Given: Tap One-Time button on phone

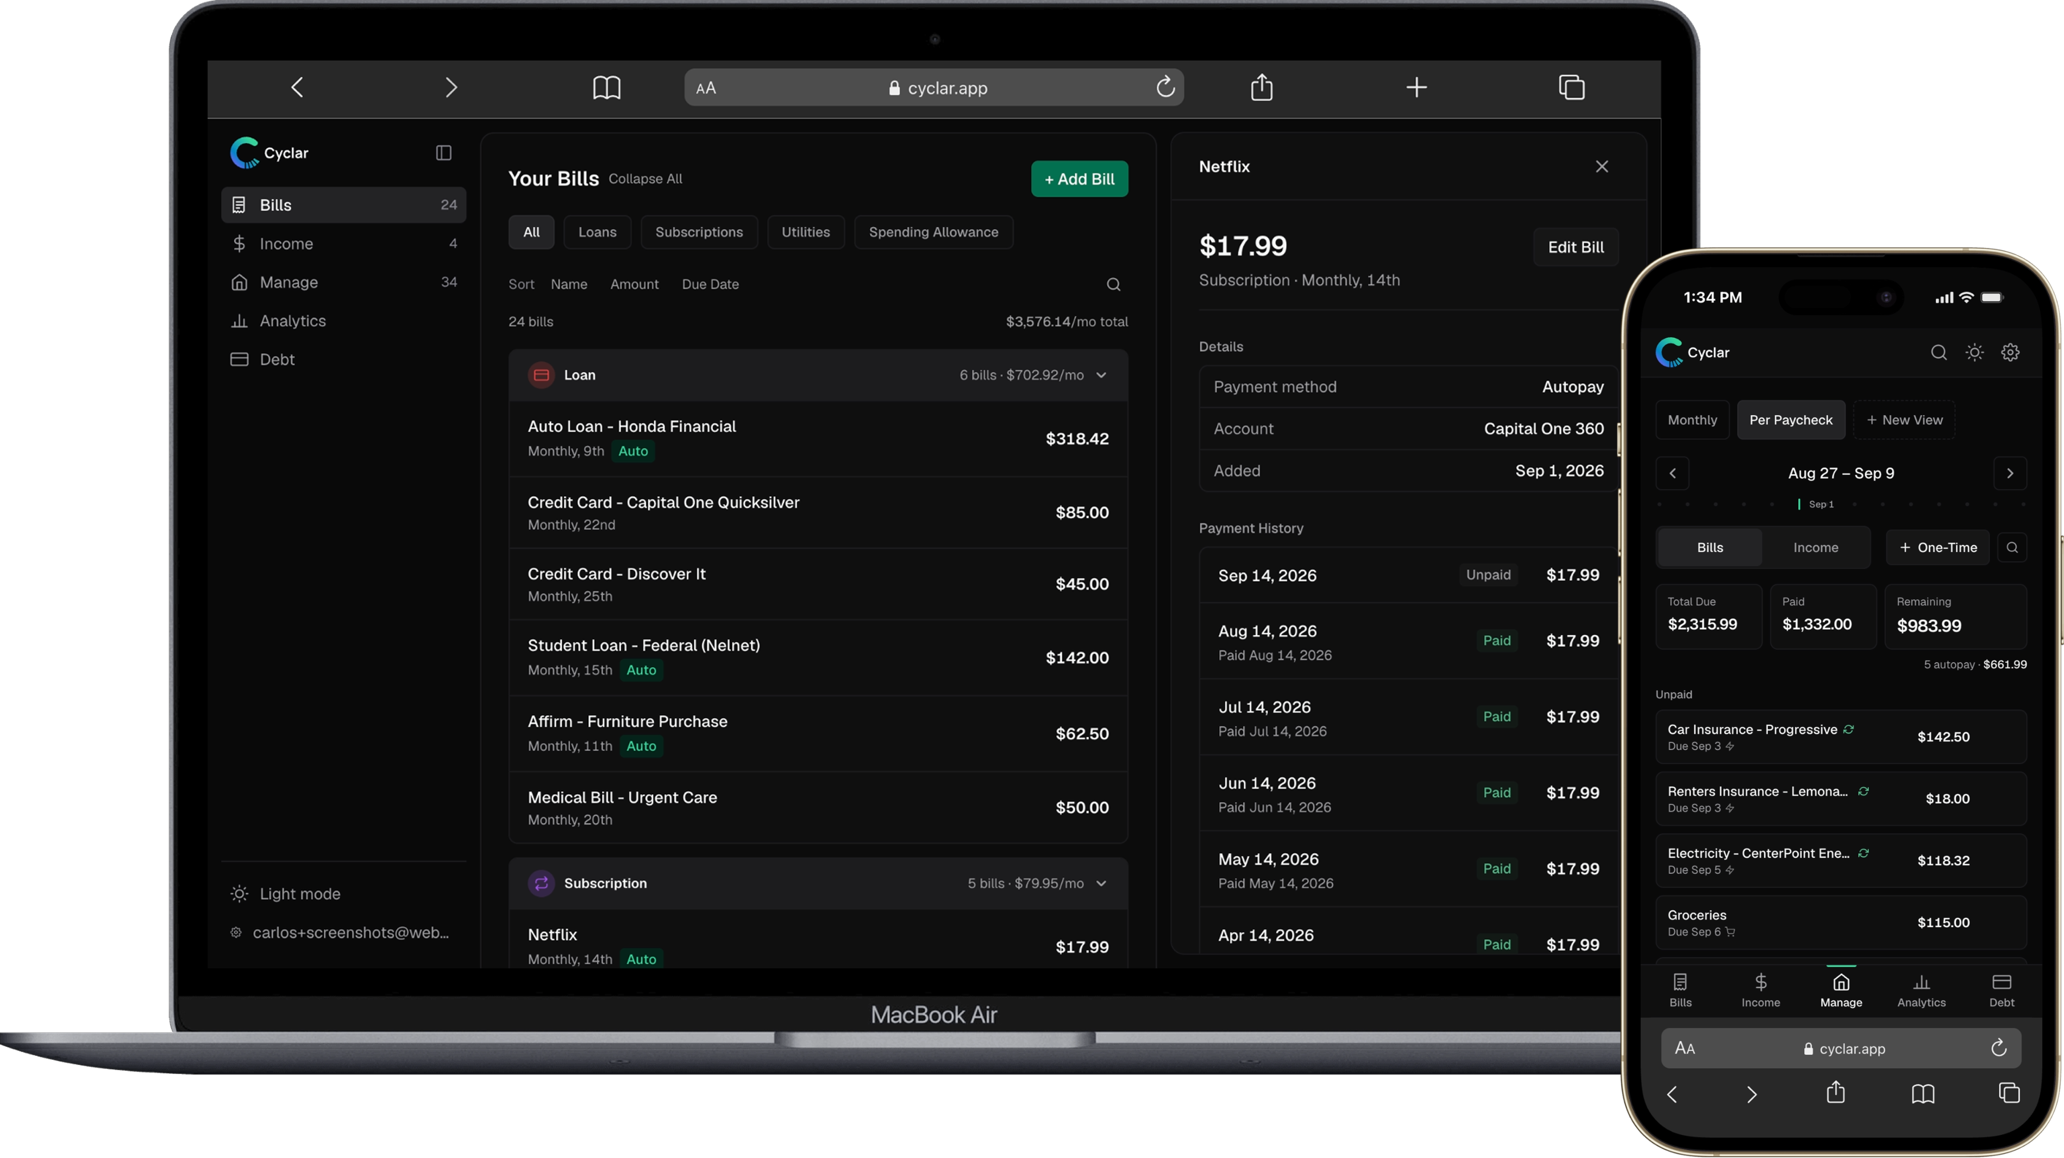Looking at the screenshot, I should tap(1937, 548).
